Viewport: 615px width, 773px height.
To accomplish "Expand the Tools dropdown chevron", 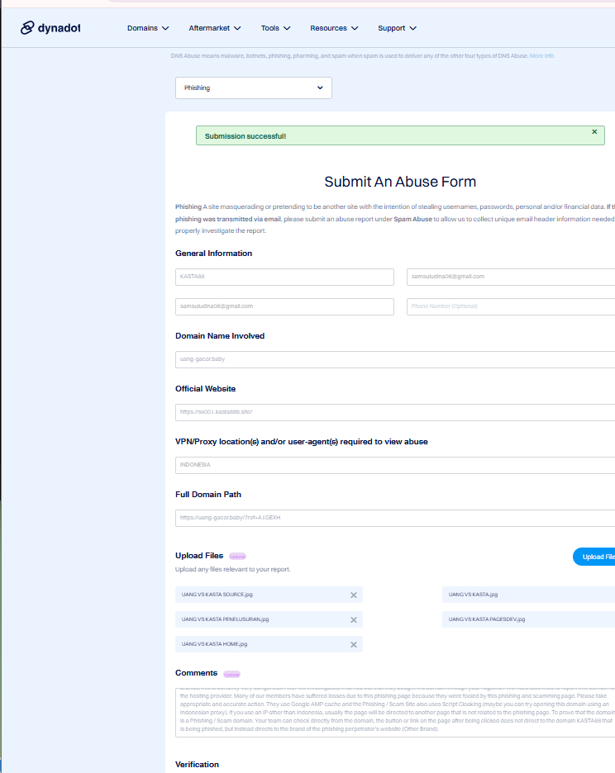I will coord(287,28).
